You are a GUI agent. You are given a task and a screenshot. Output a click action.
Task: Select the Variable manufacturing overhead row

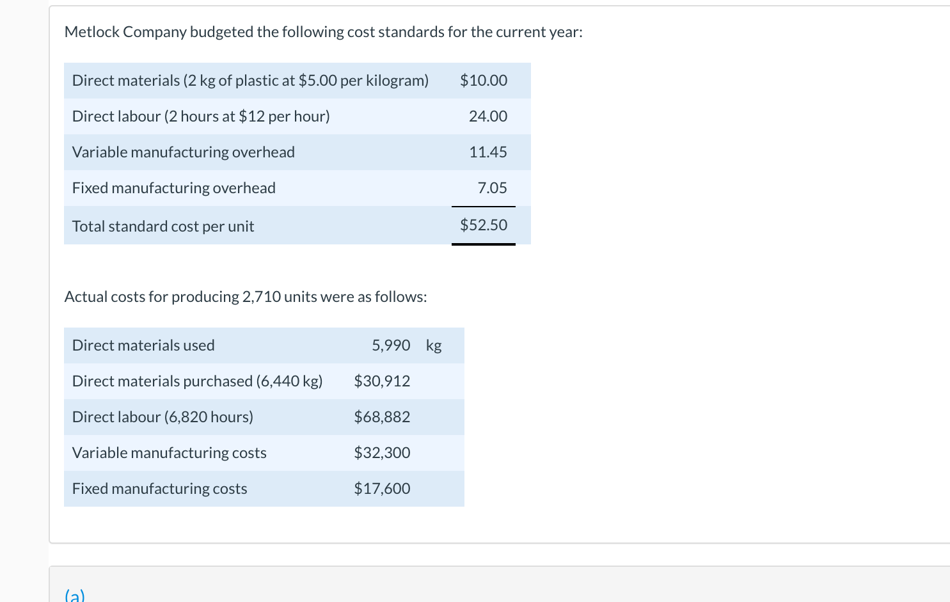tap(183, 152)
